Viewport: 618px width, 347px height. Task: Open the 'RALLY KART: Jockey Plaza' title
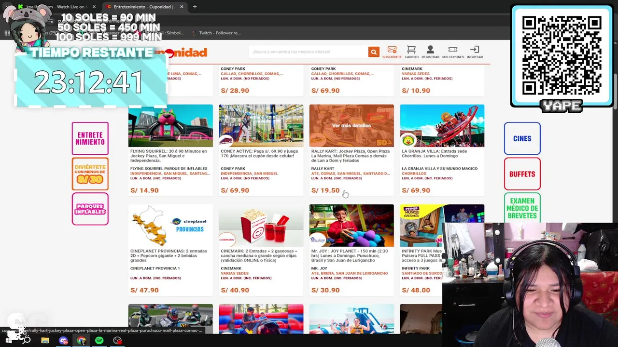(x=350, y=156)
